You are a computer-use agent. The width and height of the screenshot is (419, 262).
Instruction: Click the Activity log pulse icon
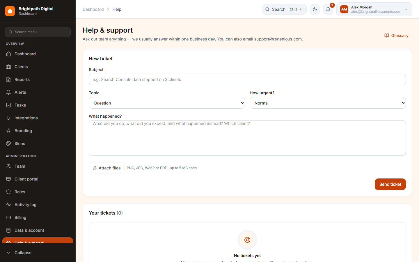tap(8, 205)
